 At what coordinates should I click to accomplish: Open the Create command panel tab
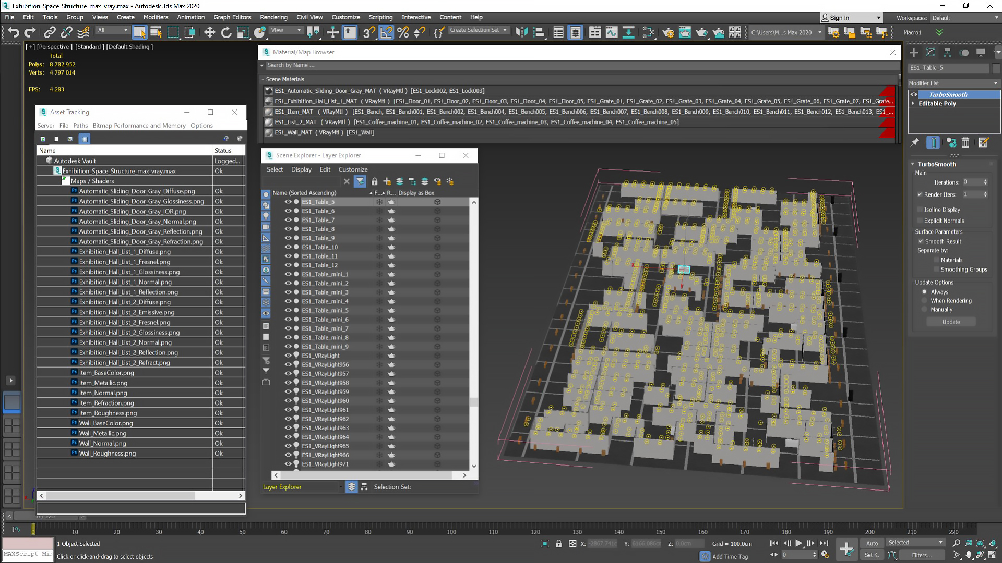click(914, 53)
